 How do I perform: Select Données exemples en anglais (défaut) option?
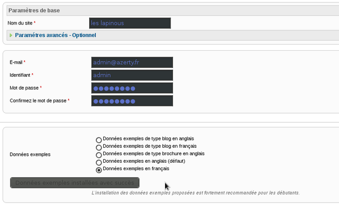click(x=99, y=163)
